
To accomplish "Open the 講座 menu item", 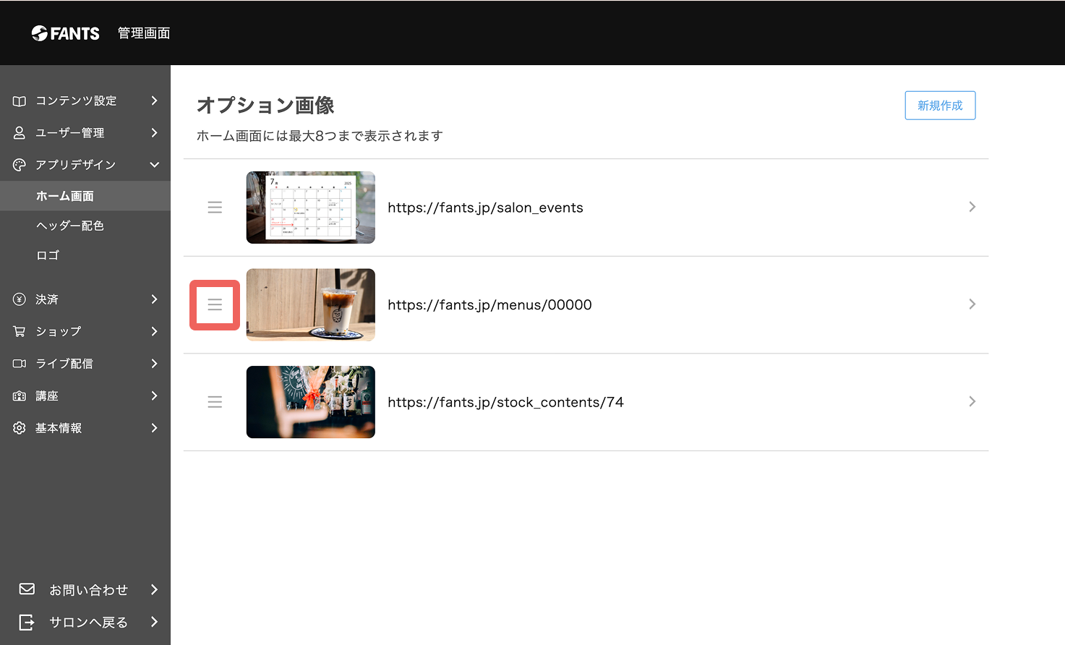I will pyautogui.click(x=85, y=396).
